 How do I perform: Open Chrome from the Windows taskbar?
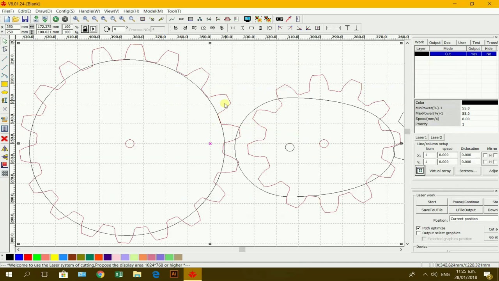[100, 274]
